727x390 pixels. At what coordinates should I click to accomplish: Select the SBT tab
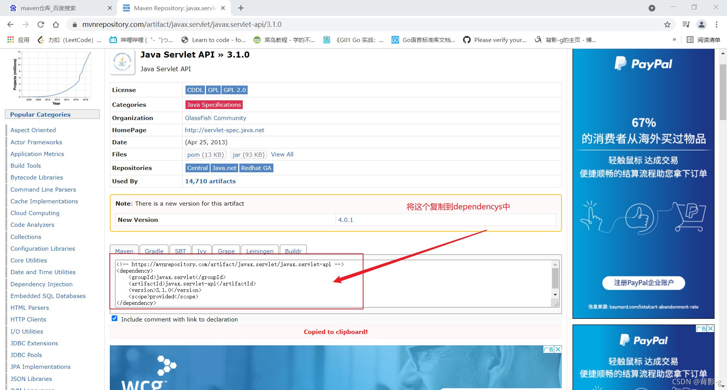coord(181,251)
